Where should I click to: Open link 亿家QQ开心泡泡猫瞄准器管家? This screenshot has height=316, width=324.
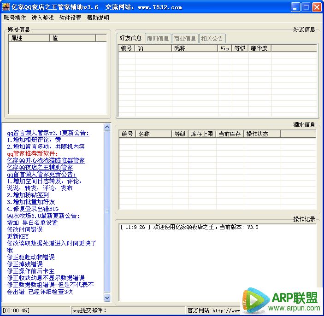[46, 161]
